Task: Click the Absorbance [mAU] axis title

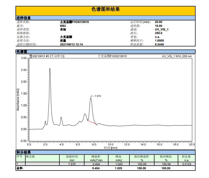Action: coord(18,100)
